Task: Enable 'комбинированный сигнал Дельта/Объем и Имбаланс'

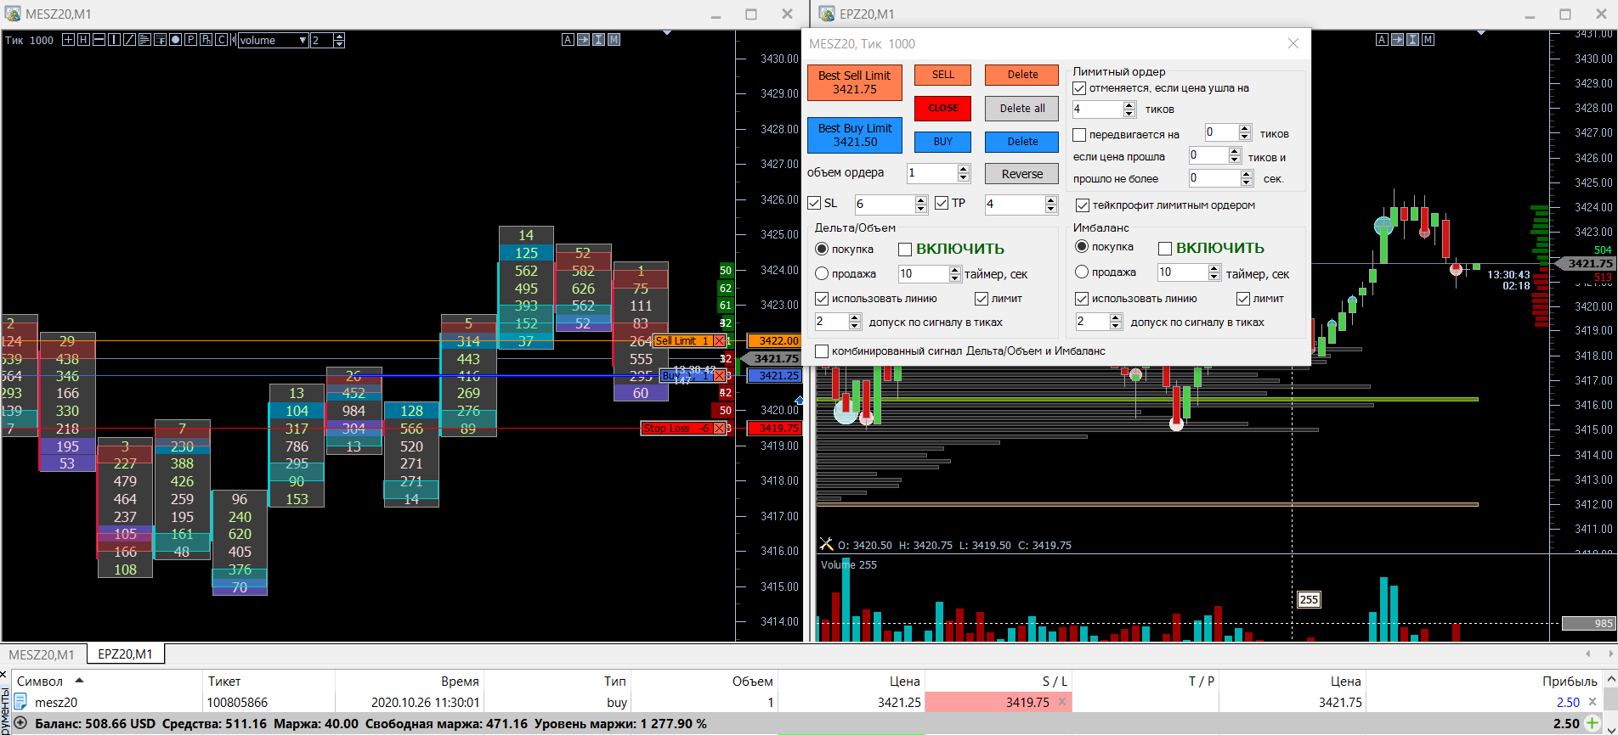Action: tap(822, 351)
